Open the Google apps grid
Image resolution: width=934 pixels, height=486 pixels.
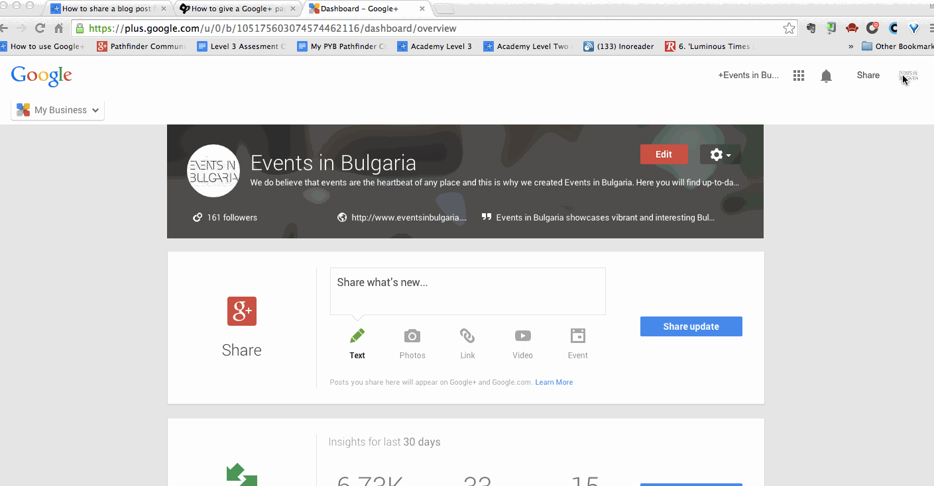pos(799,75)
